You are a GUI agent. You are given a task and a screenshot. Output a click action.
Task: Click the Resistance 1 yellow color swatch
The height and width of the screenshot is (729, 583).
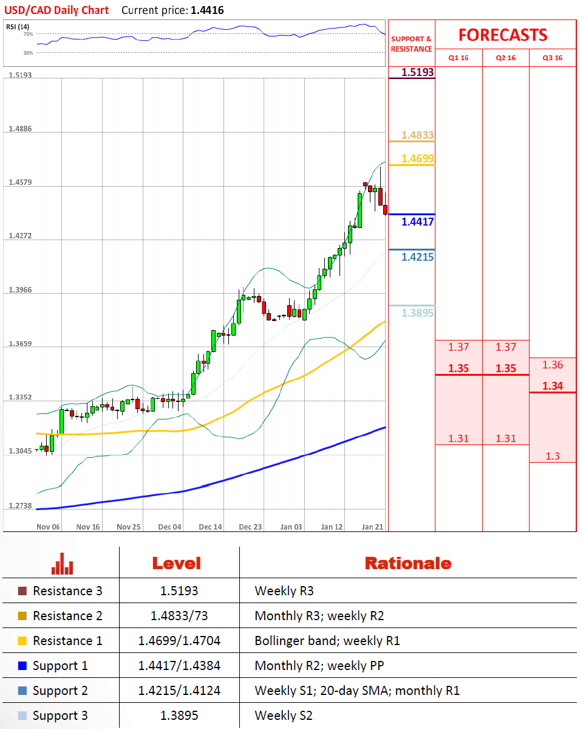tap(22, 641)
